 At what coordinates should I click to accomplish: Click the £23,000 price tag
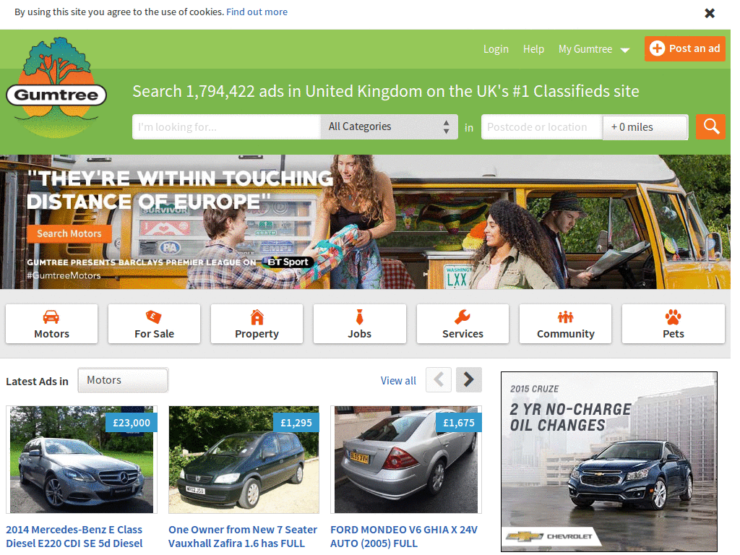pyautogui.click(x=132, y=422)
